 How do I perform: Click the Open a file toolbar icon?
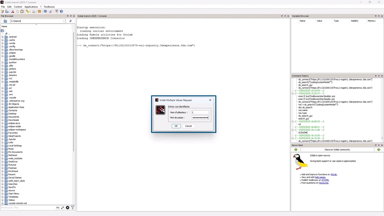tap(7, 12)
